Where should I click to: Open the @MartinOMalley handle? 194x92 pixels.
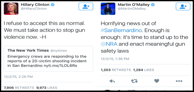[x=132, y=9]
